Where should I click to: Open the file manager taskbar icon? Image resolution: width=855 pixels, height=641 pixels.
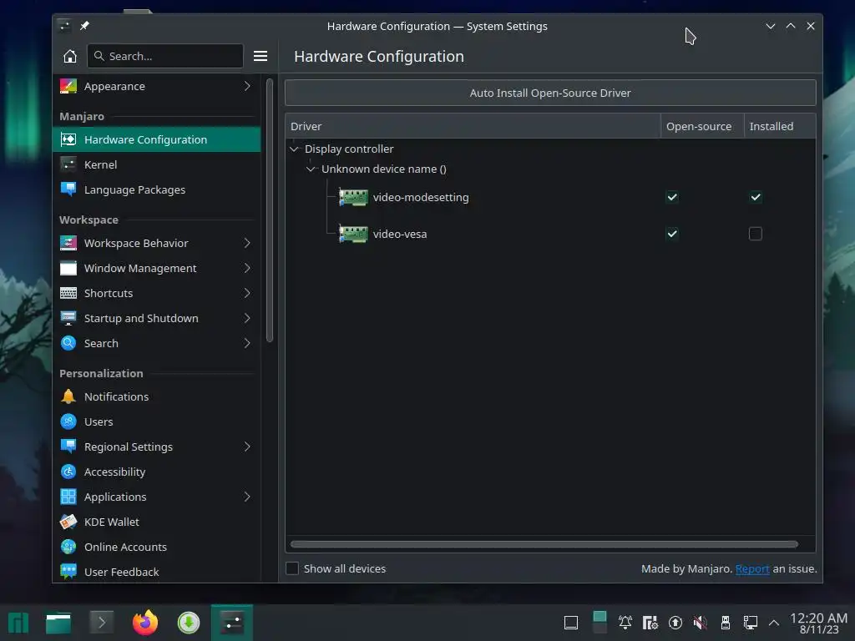pyautogui.click(x=58, y=623)
